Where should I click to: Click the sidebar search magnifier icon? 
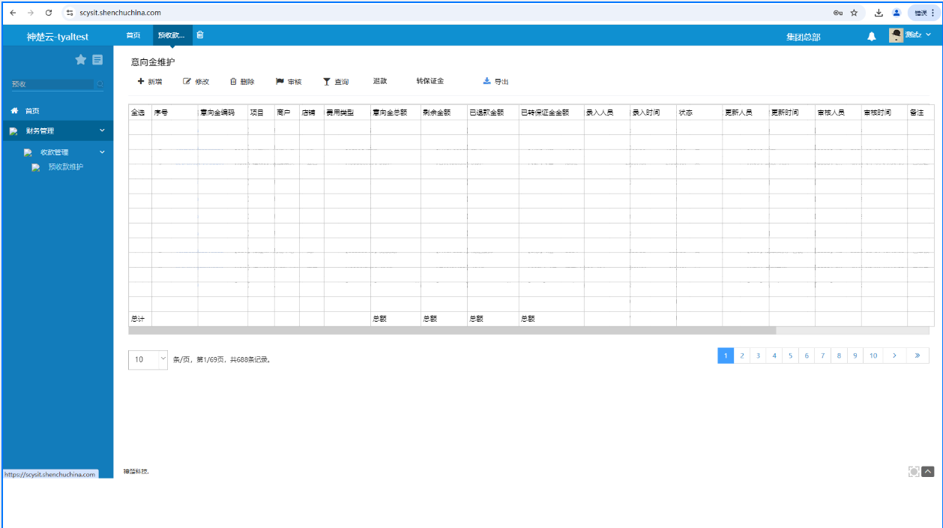[100, 85]
